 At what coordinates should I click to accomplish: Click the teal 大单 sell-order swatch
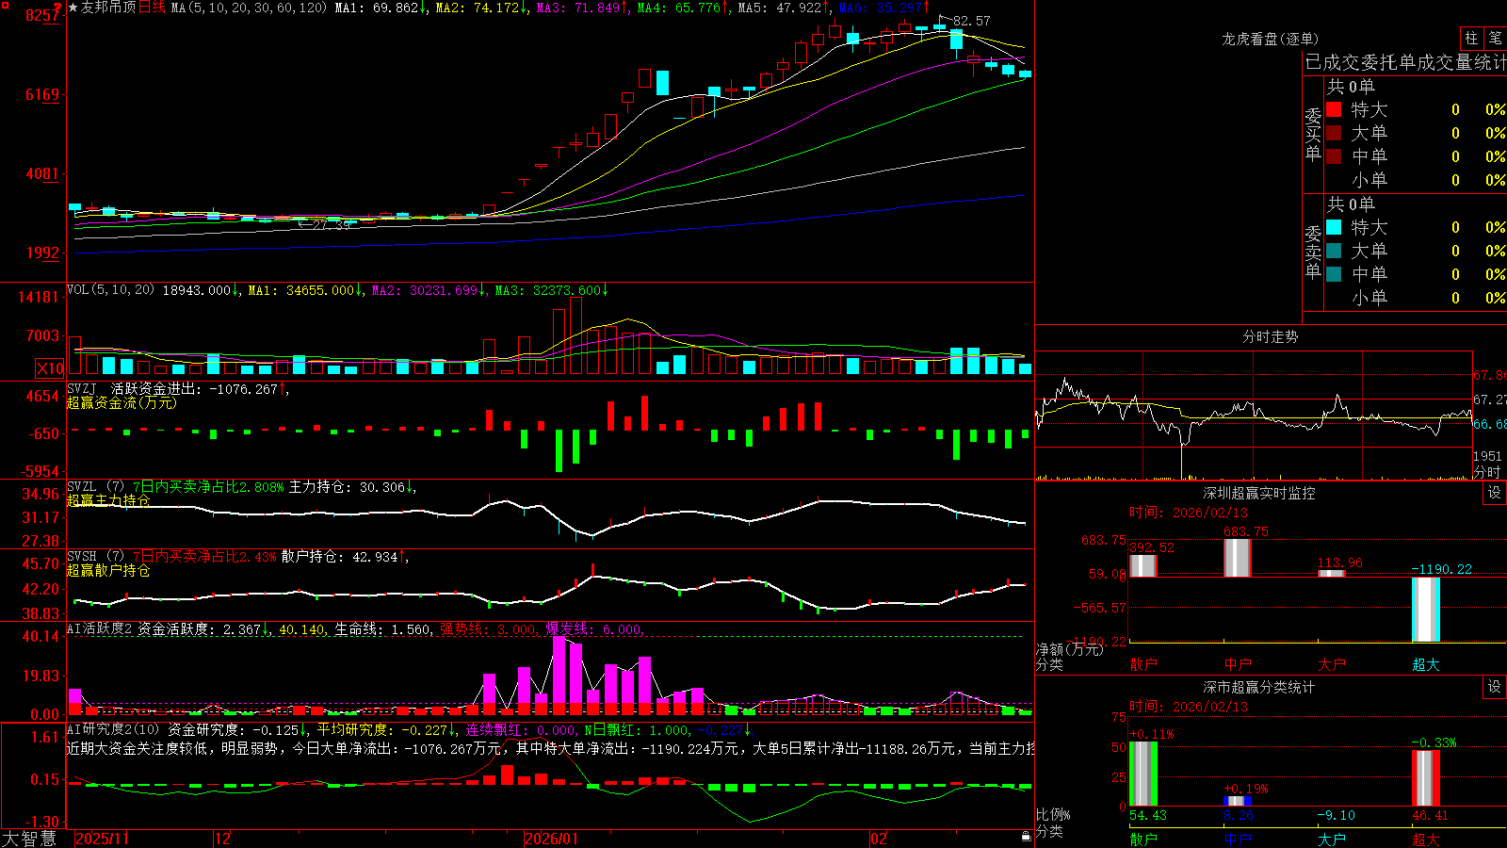click(x=1334, y=251)
